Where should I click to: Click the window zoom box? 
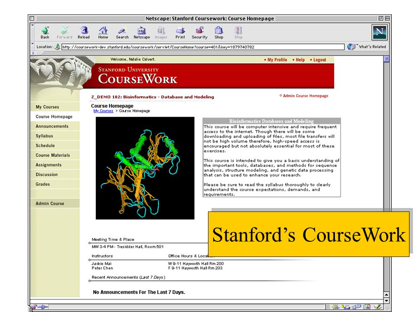(x=381, y=18)
